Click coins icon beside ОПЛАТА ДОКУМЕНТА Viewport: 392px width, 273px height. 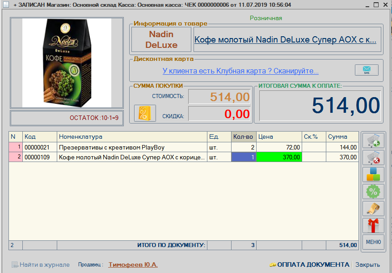point(273,265)
